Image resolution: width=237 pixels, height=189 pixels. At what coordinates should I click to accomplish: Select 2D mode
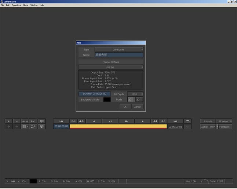[x=131, y=99]
